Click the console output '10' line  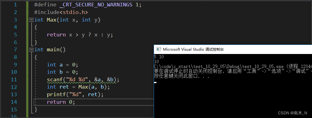[156, 62]
